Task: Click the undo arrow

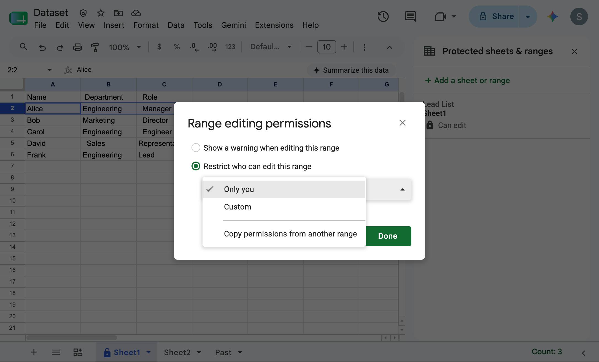Action: [x=42, y=47]
